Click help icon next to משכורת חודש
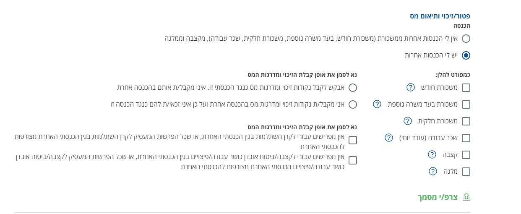The width and height of the screenshot is (521, 214). [x=411, y=87]
